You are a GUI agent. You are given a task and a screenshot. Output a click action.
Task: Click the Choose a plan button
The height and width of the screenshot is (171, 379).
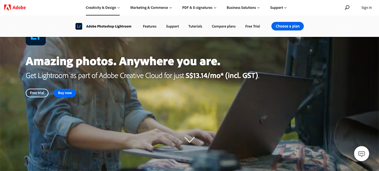click(288, 26)
